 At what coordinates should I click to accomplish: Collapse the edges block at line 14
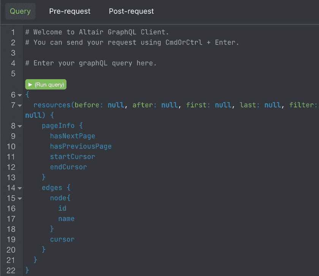[x=20, y=188]
